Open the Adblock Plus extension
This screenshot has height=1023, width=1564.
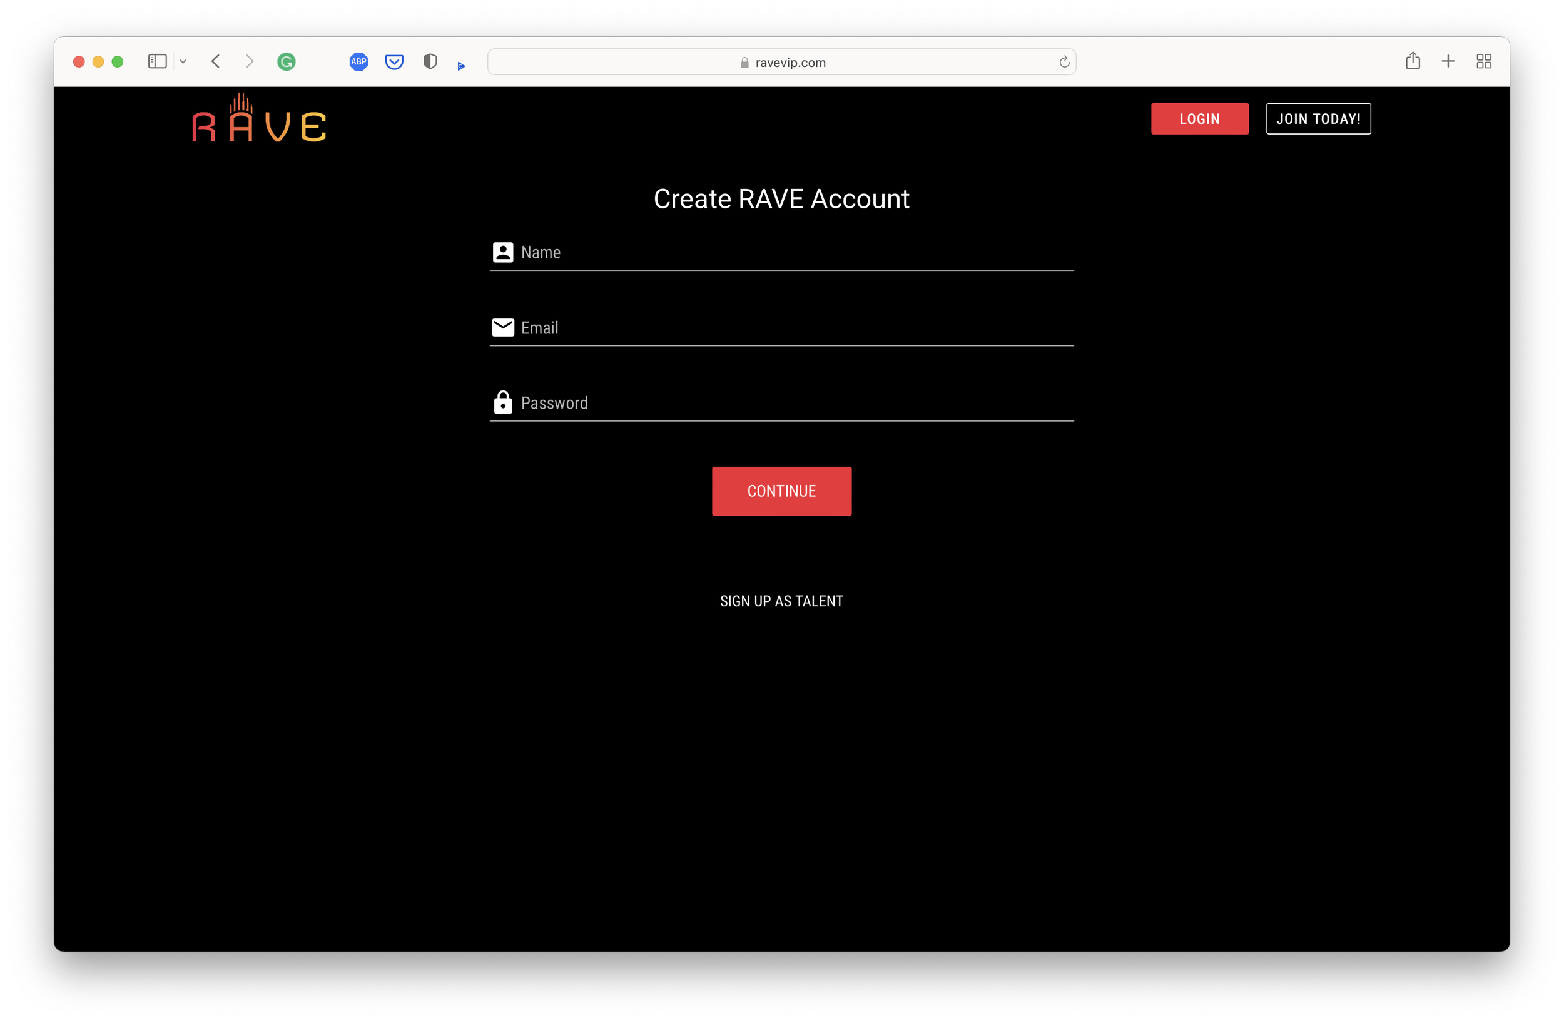pyautogui.click(x=359, y=62)
